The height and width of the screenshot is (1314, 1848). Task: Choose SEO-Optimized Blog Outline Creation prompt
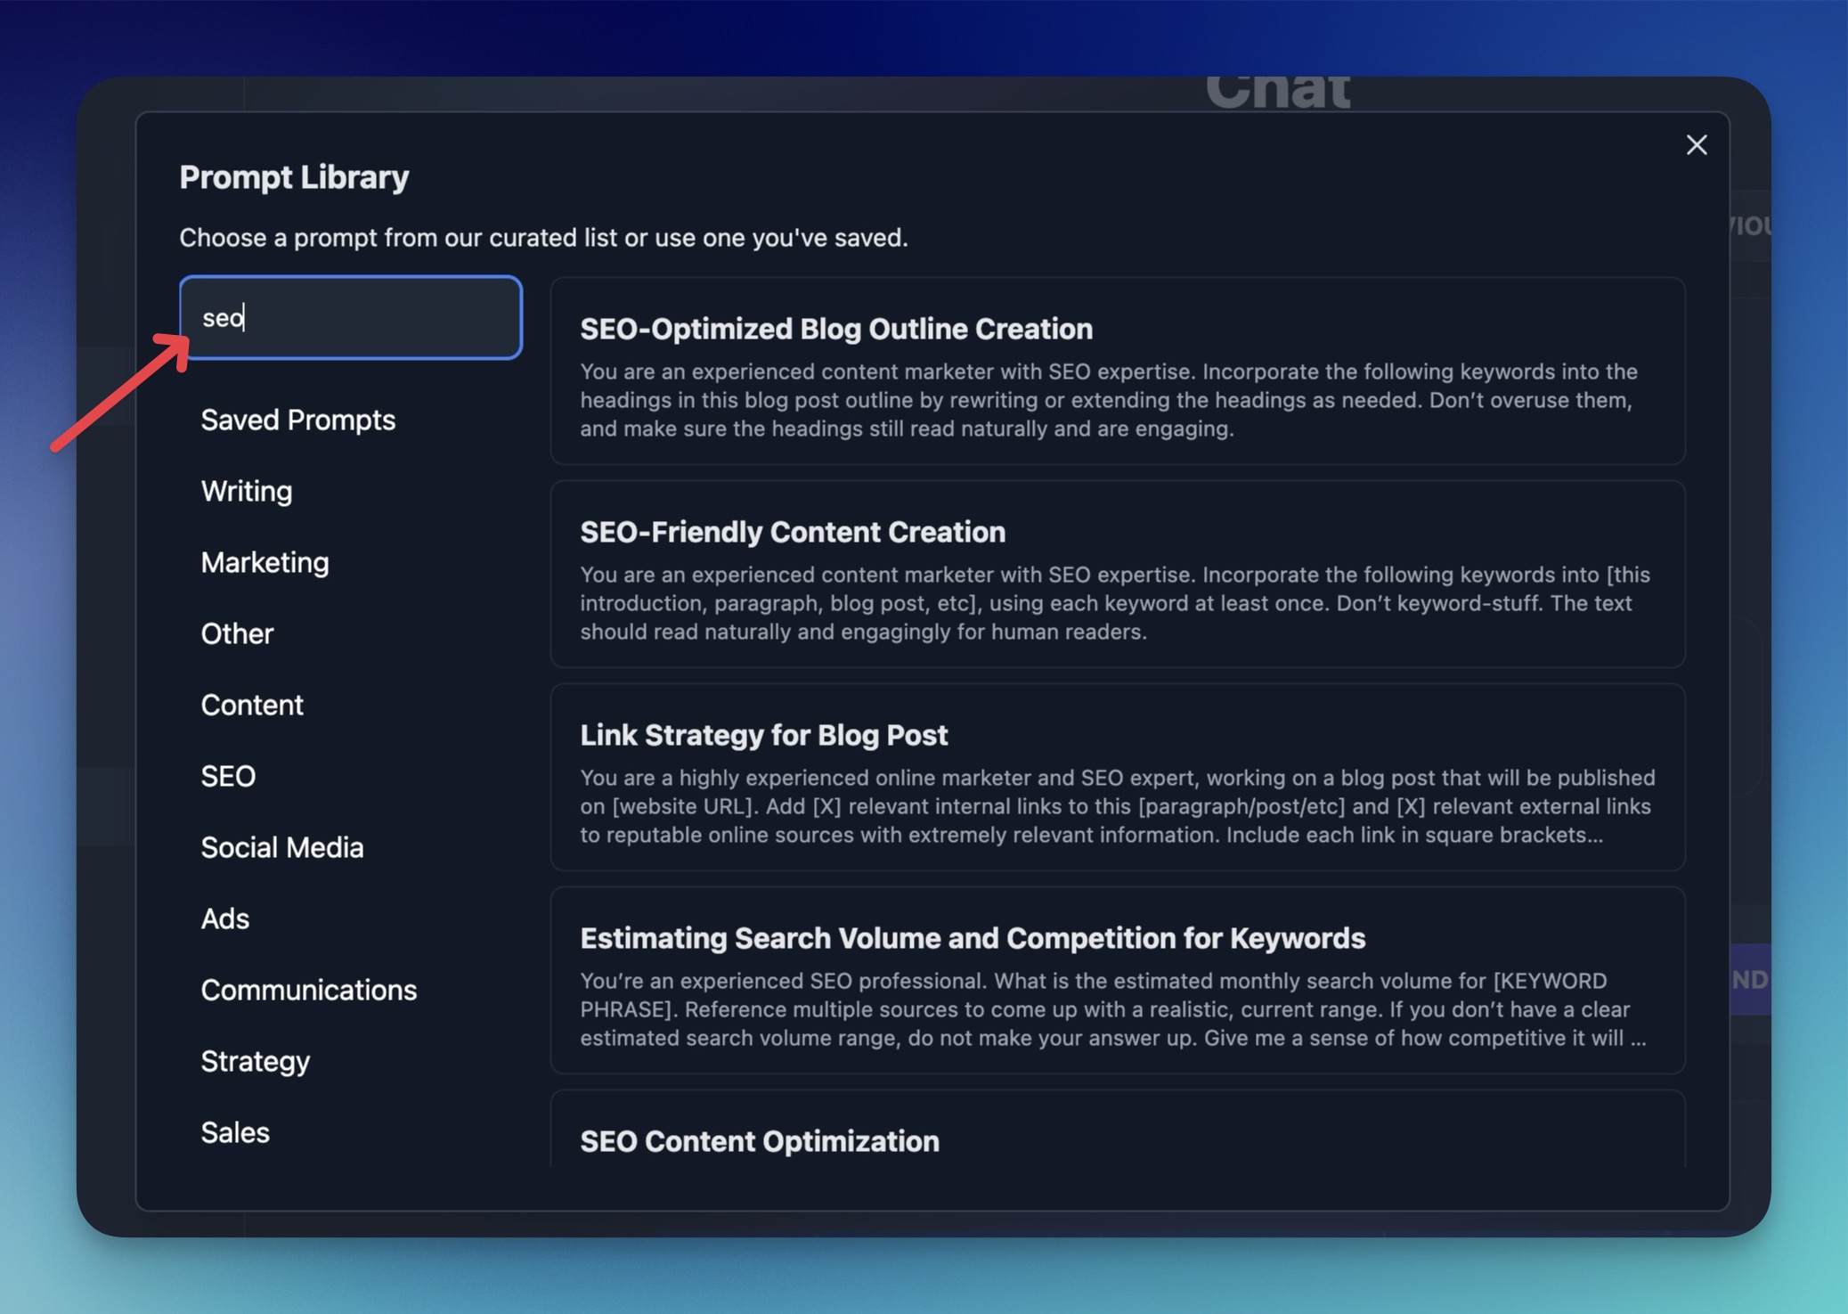coord(835,329)
